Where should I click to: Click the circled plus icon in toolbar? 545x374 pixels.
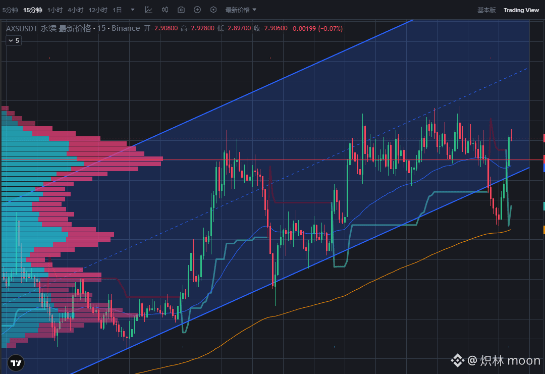coord(197,10)
